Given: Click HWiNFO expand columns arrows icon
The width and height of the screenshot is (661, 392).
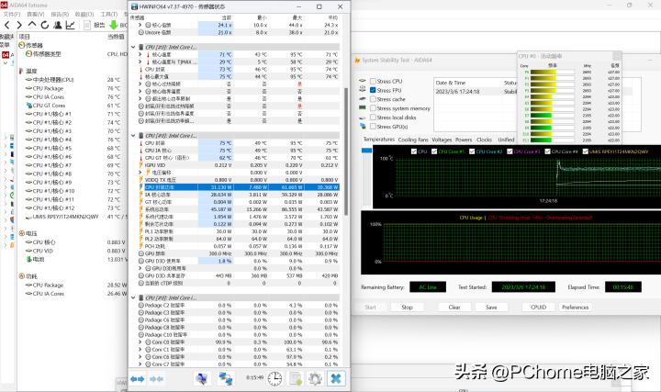Looking at the screenshot, I should [138, 378].
